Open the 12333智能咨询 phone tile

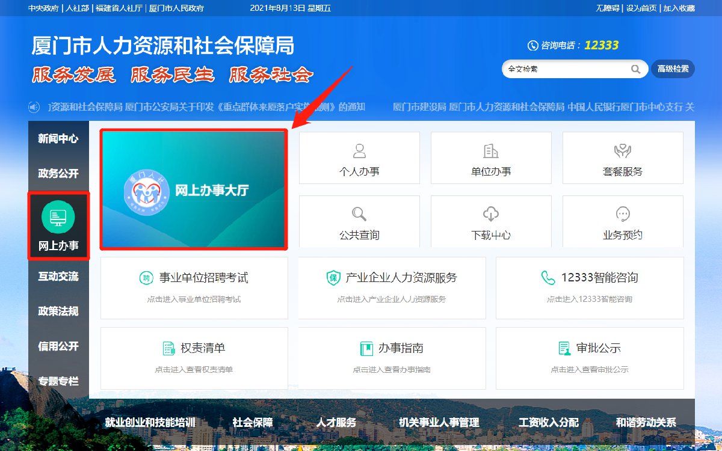590,288
